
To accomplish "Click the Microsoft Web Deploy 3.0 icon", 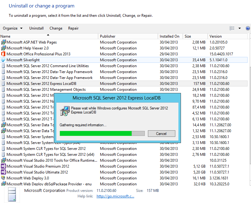I will click(3, 178).
